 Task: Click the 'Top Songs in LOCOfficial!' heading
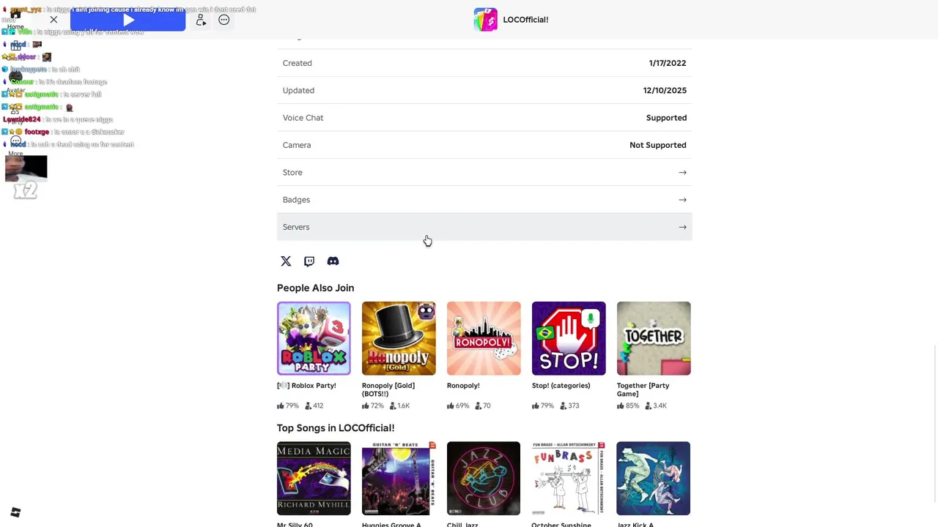[x=336, y=428]
